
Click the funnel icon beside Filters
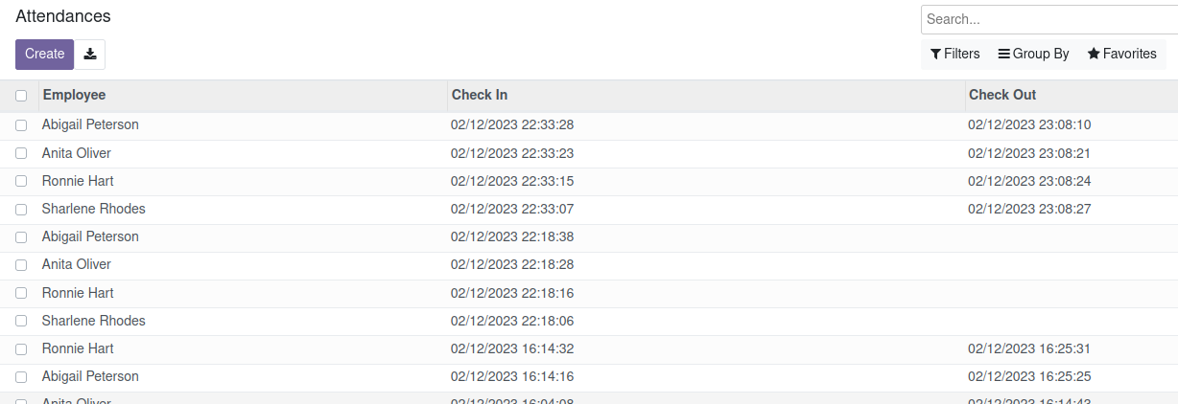click(935, 55)
